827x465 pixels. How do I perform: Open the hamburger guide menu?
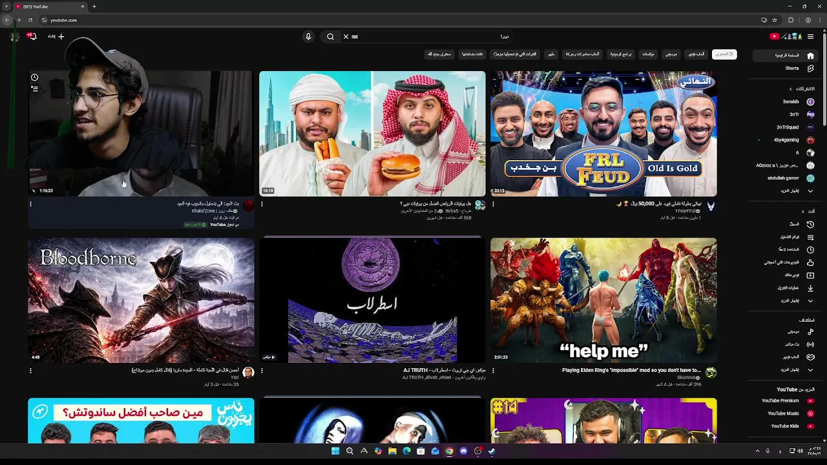810,37
